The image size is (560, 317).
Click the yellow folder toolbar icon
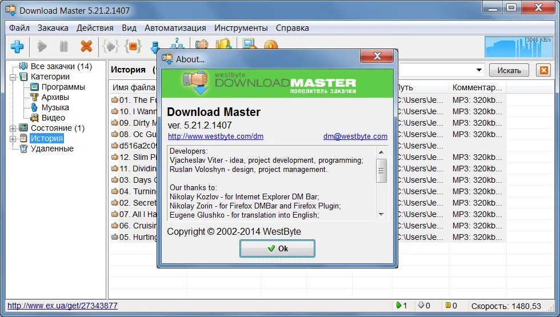click(x=224, y=44)
